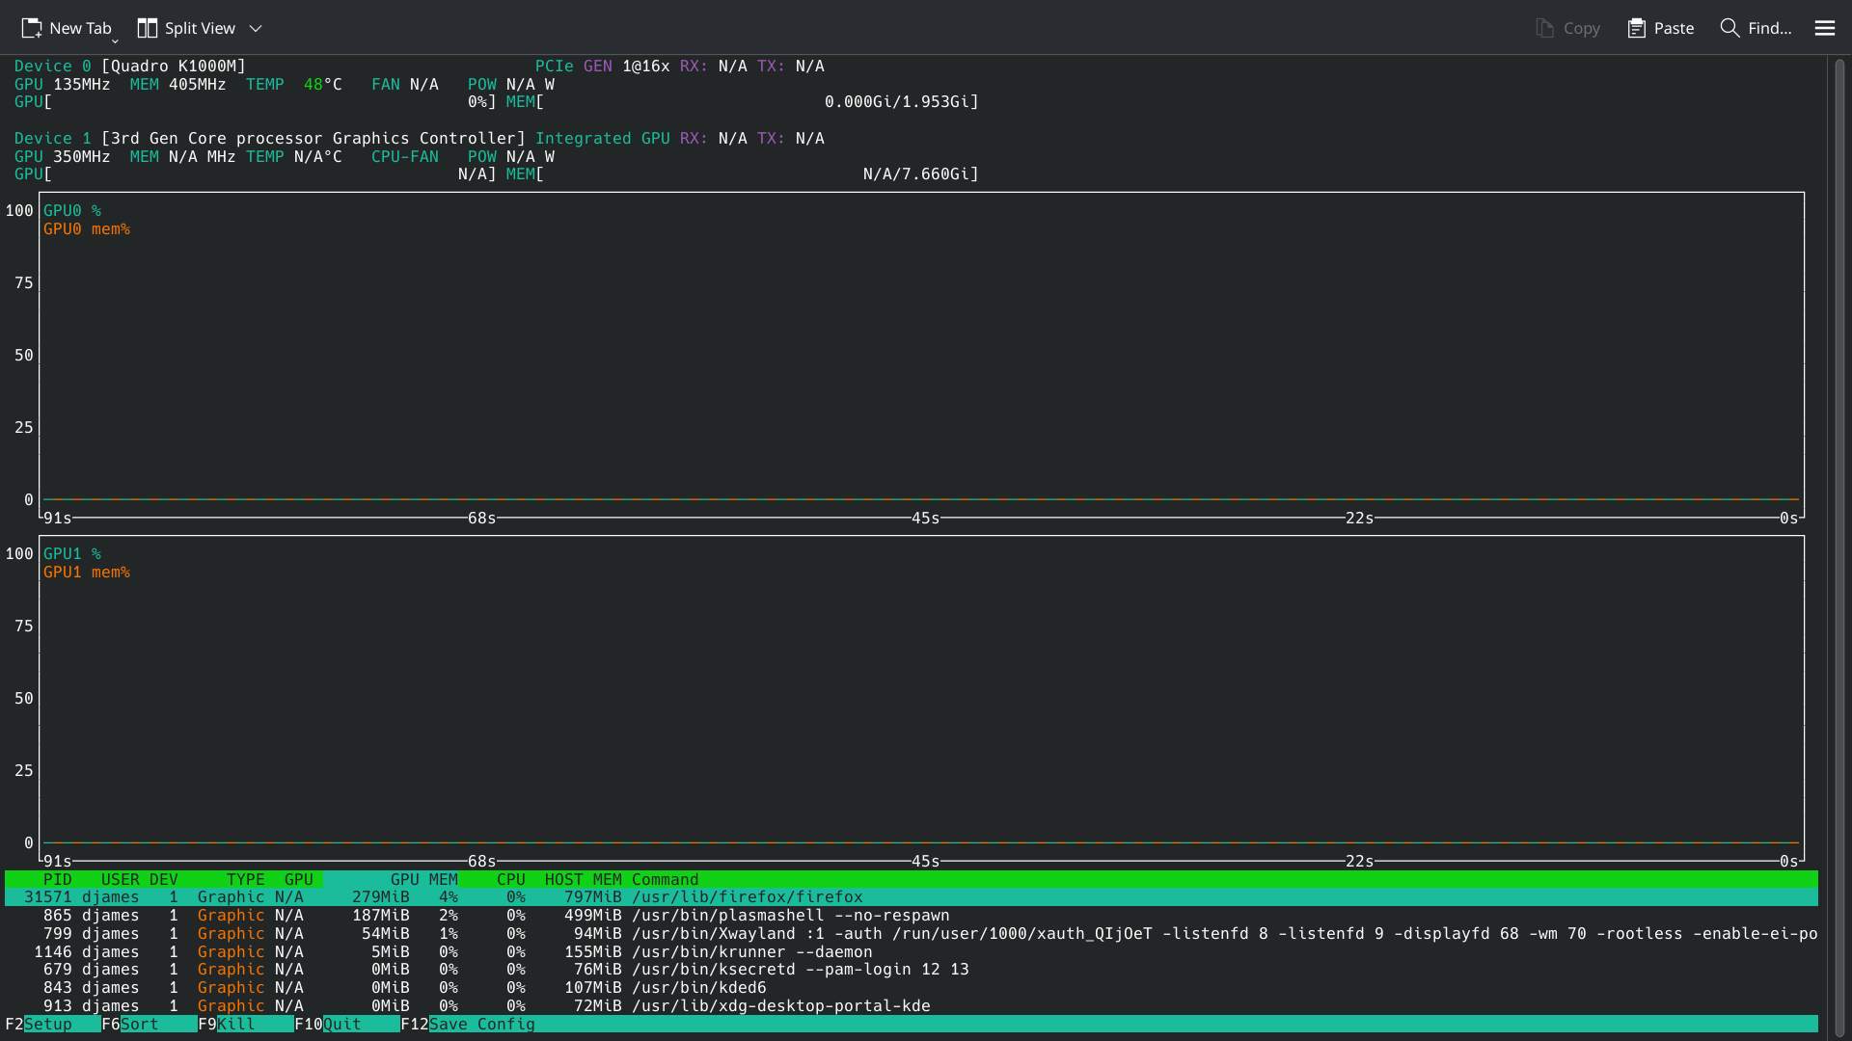The width and height of the screenshot is (1852, 1041).
Task: Select the plasmashell process row
Action: point(789,916)
